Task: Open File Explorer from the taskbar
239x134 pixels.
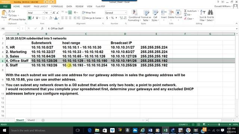Action: tap(97, 130)
